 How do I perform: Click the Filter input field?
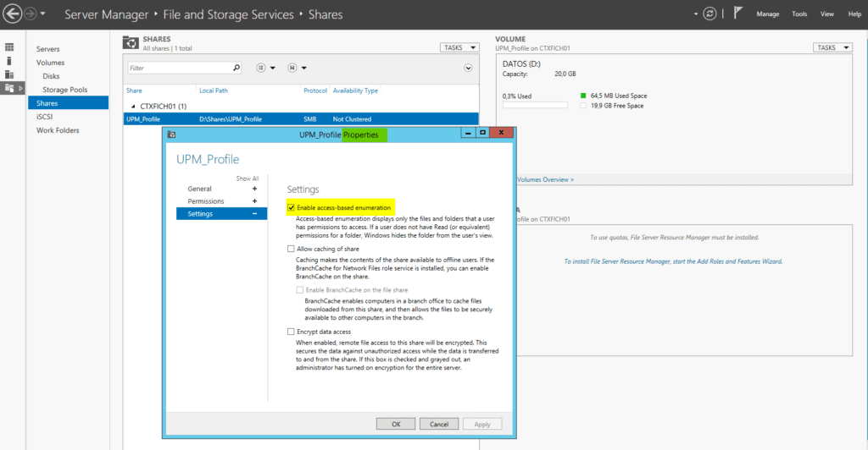(181, 68)
